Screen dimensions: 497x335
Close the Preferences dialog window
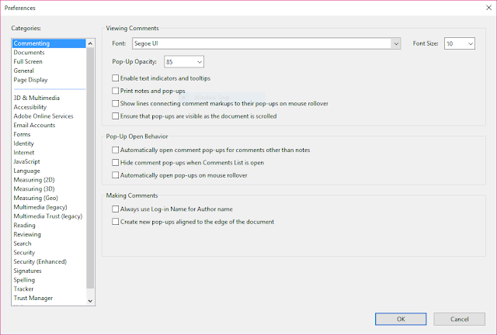click(x=488, y=8)
